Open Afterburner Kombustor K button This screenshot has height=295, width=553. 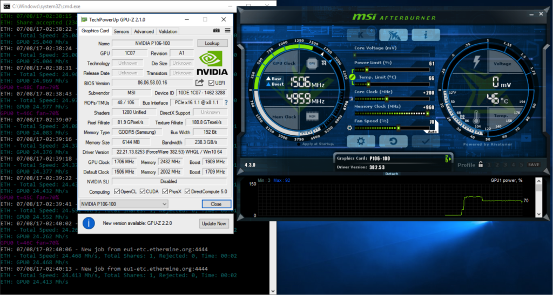(x=361, y=35)
